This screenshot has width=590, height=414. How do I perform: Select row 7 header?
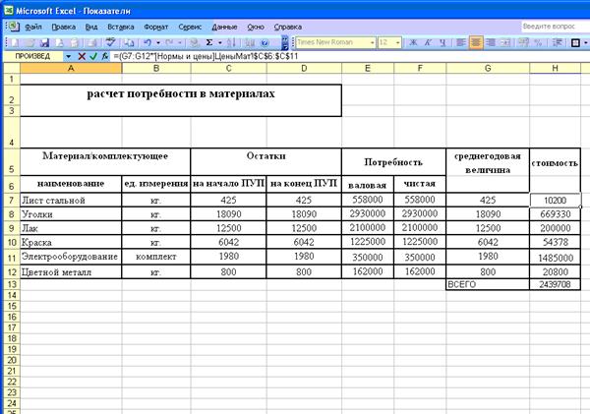point(12,201)
